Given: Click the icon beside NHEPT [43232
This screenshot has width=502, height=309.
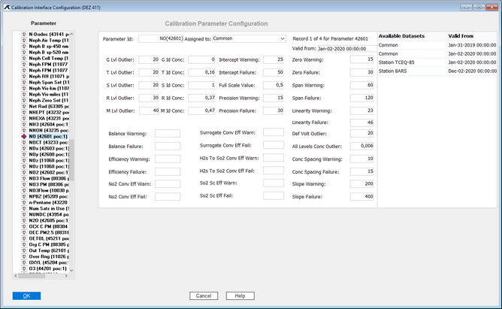Looking at the screenshot, I should (24, 112).
